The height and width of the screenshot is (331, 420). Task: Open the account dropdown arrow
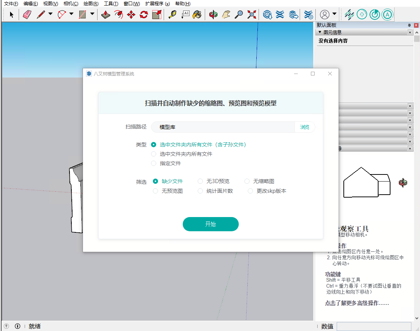pyautogui.click(x=334, y=14)
